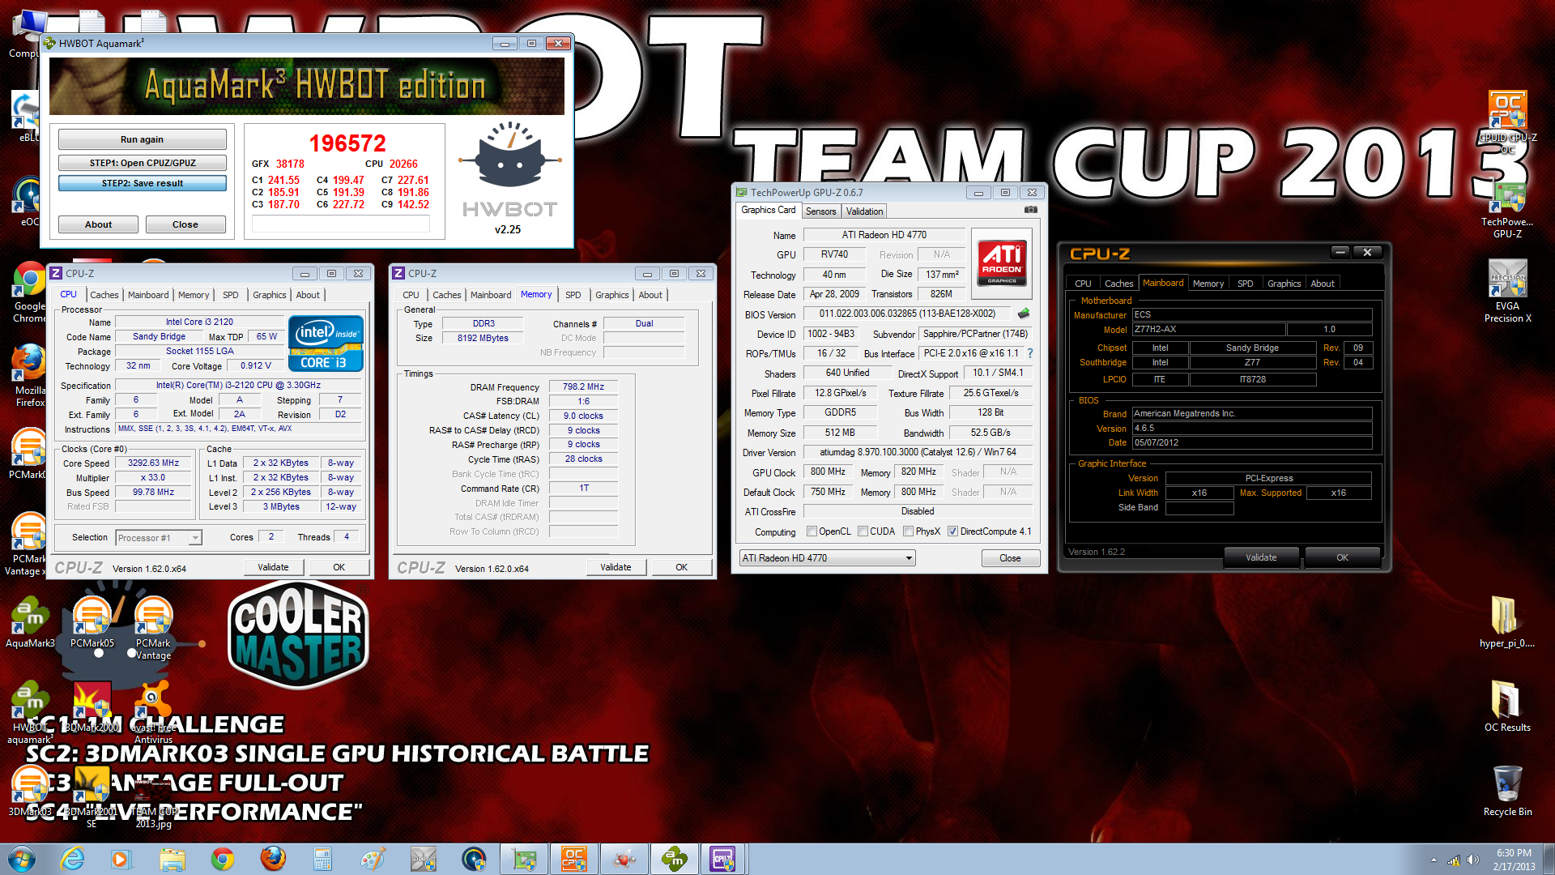Open the EVGA Precision X desktop icon
The image size is (1555, 875).
click(1507, 292)
